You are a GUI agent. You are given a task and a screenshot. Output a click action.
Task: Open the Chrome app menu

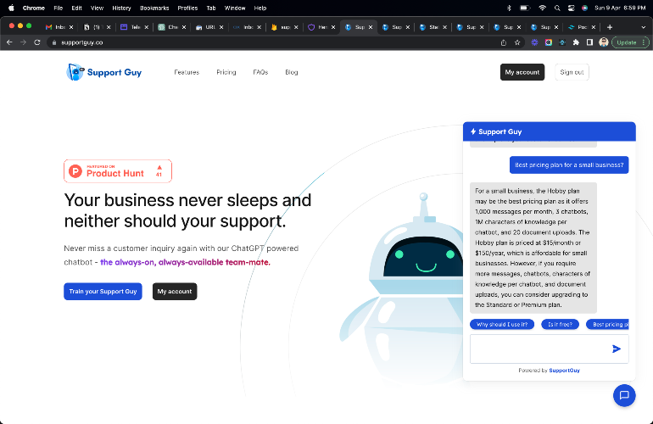[34, 8]
